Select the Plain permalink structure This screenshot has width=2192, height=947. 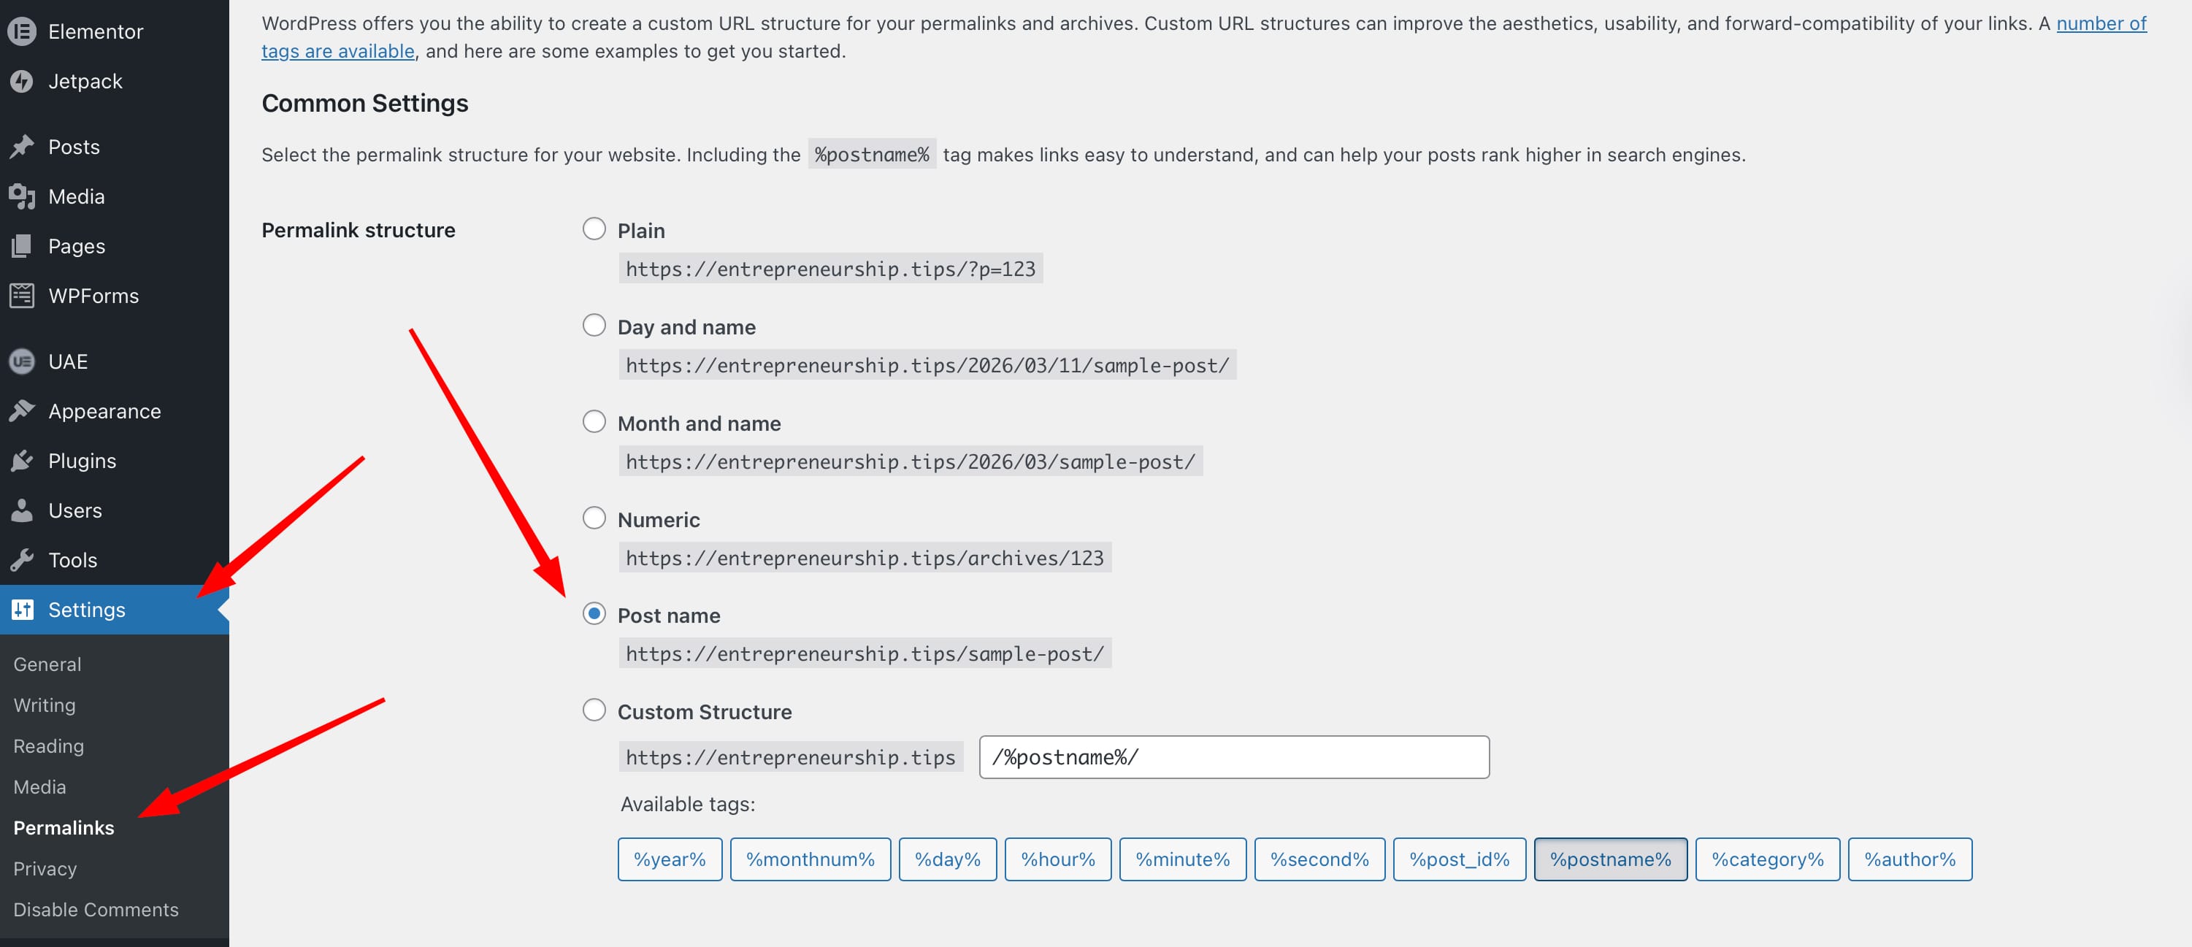(593, 227)
